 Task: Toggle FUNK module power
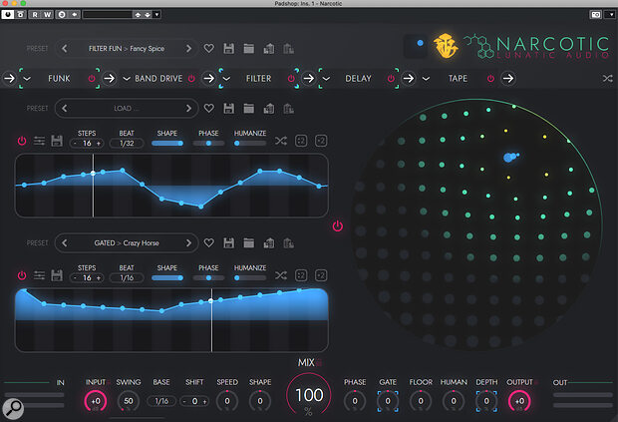[x=92, y=79]
